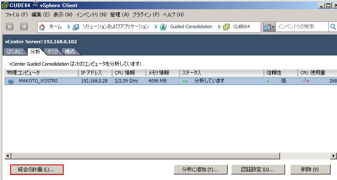Image resolution: width=337 pixels, height=180 pixels.
Task: Click the back navigation arrow icon
Action: tap(10, 27)
